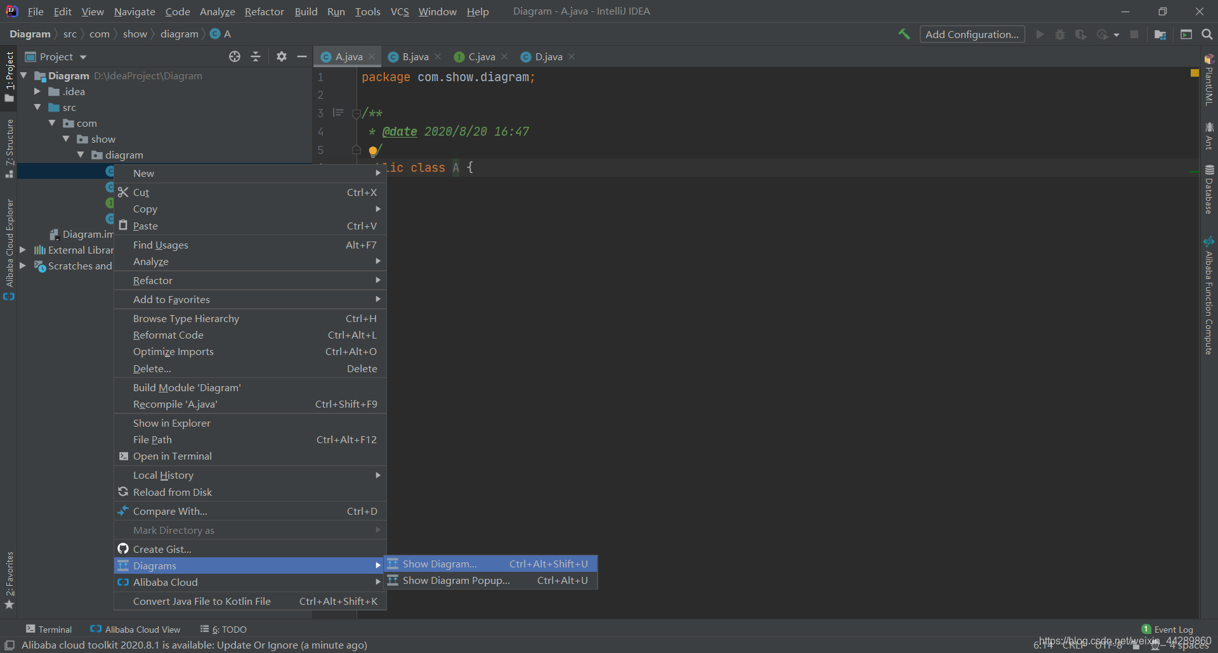
Task: Expand External Libraries node
Action: click(23, 250)
